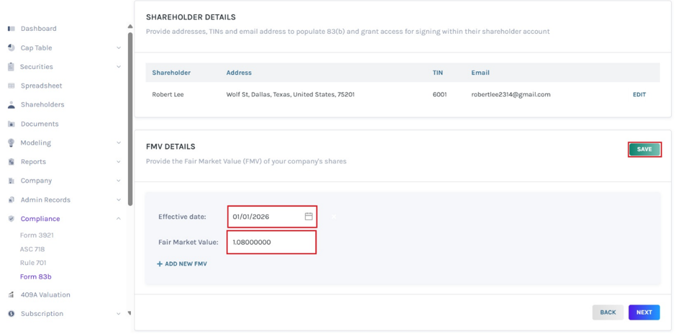
Task: Click ADD NEW FMV link
Action: coord(182,264)
